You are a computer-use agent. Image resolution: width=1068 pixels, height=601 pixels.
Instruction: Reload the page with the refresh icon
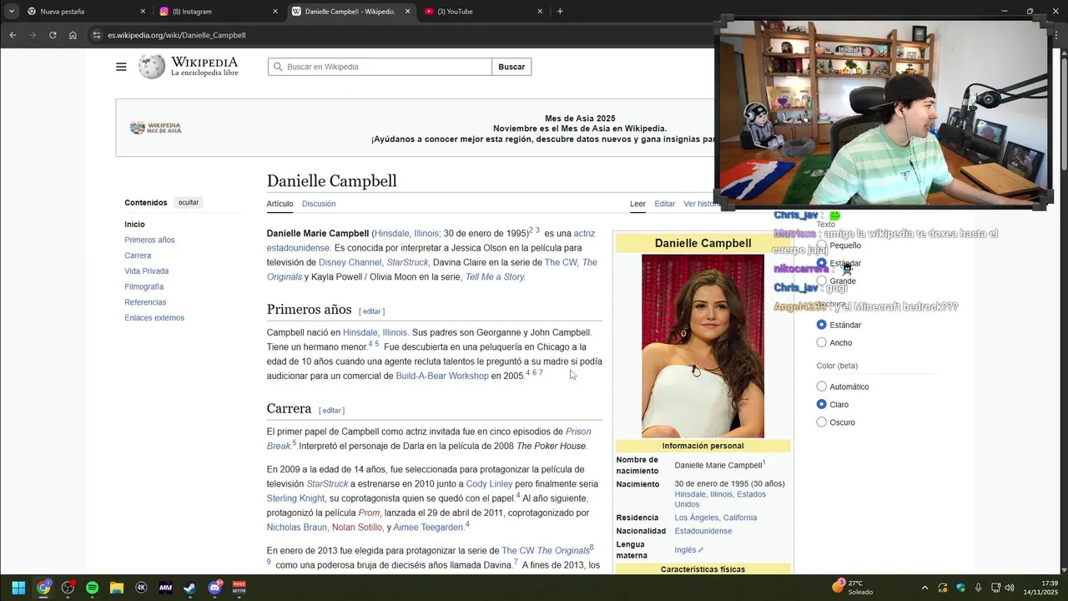pos(53,35)
